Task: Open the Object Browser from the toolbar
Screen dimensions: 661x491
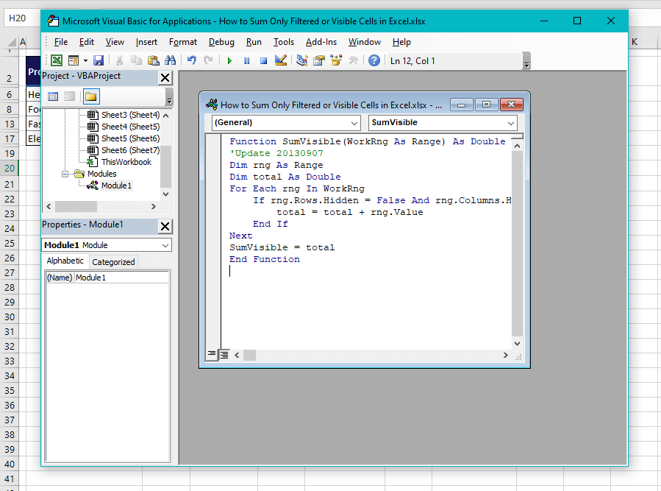Action: [335, 60]
